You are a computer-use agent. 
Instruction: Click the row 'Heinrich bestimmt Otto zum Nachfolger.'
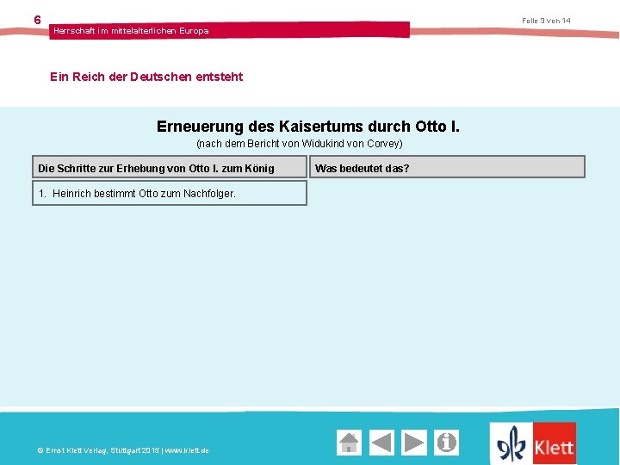tap(170, 193)
